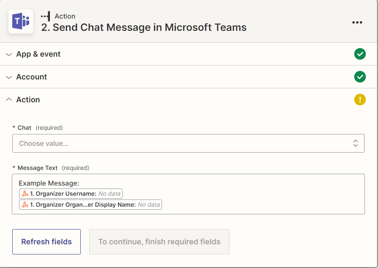Click the green checkmark beside Account
The image size is (378, 268).
pyautogui.click(x=360, y=77)
